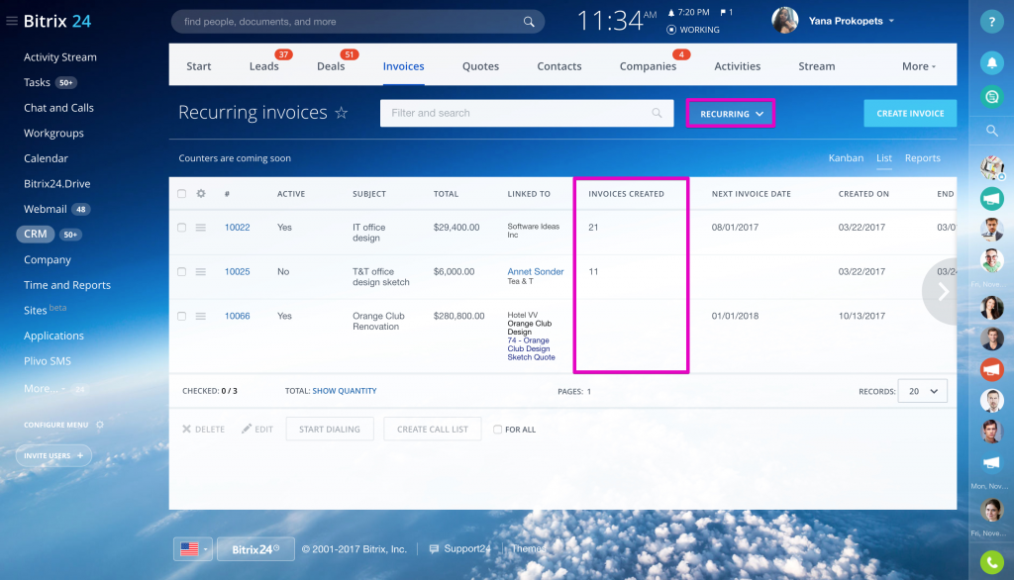Open the Companies tab
The width and height of the screenshot is (1014, 580).
(x=648, y=66)
